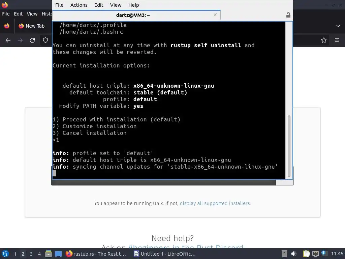Click the Firefox View icon in tab bar

[x=7, y=26]
